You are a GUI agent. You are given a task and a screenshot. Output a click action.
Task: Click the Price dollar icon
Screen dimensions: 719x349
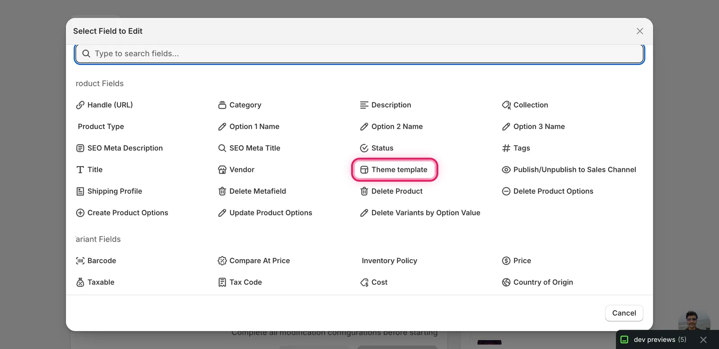(506, 261)
